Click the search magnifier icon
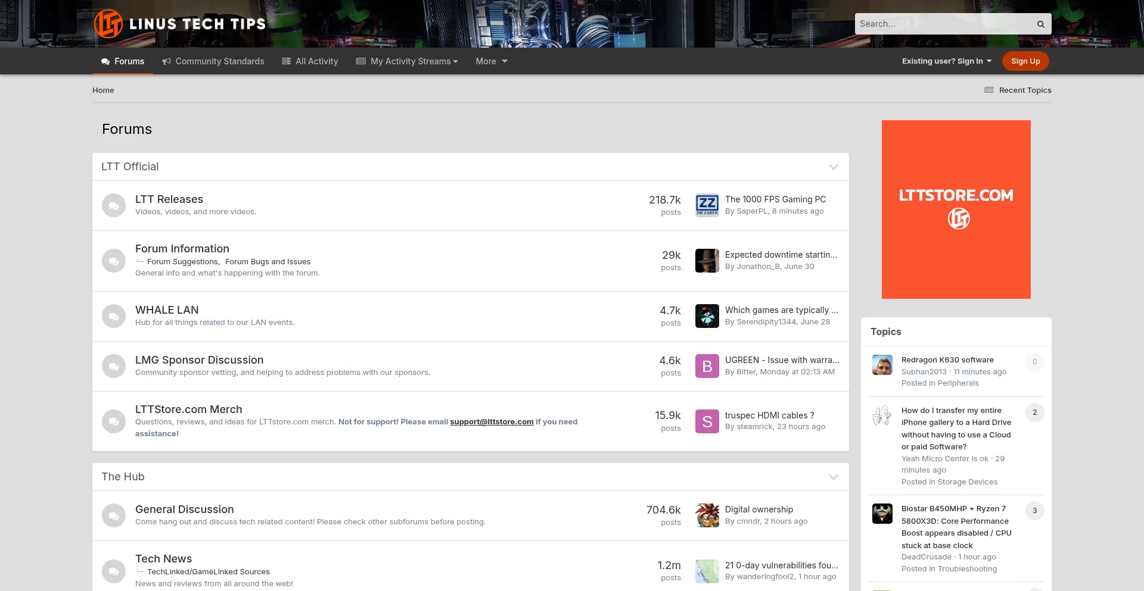This screenshot has width=1144, height=591. pyautogui.click(x=1040, y=24)
